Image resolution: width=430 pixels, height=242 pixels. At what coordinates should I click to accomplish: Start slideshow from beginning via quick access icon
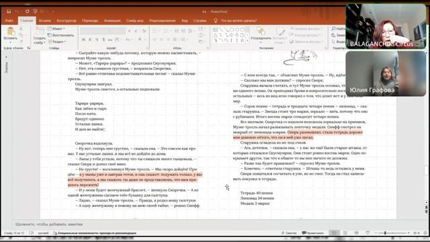(35, 11)
